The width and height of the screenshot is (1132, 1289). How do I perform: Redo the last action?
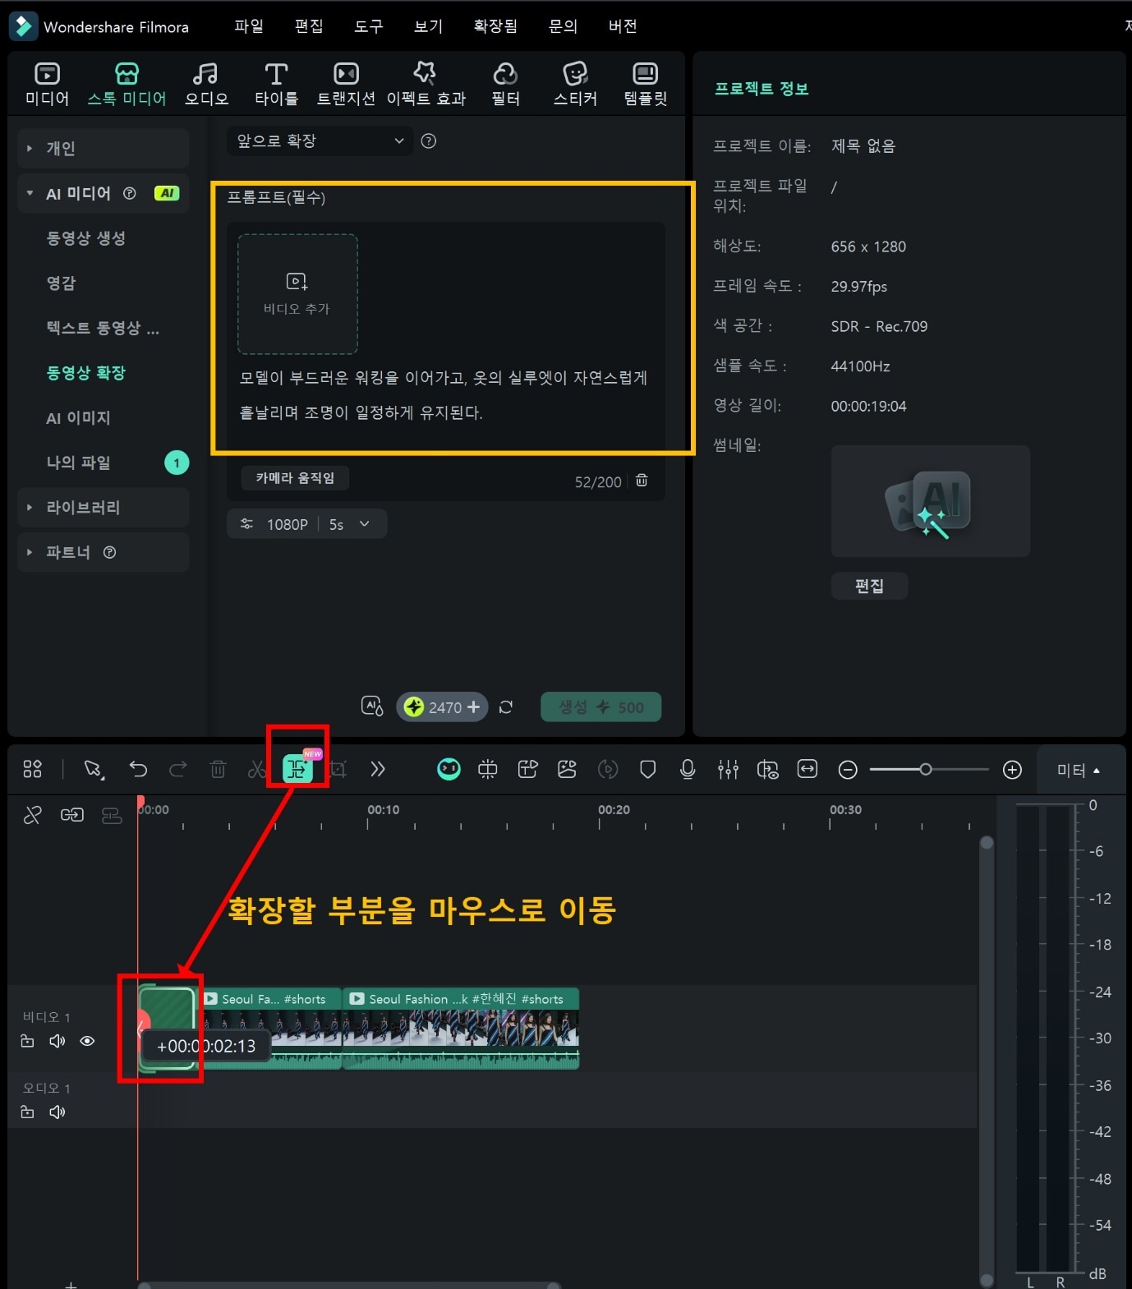(177, 769)
